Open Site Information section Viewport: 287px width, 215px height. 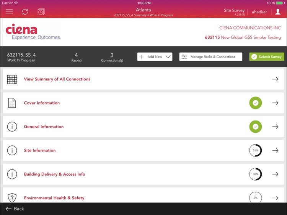tap(143, 150)
